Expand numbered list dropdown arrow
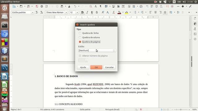 pos(146,12)
